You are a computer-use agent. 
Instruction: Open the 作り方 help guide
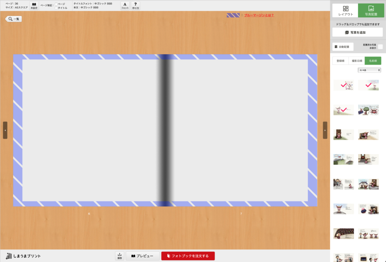(135, 5)
